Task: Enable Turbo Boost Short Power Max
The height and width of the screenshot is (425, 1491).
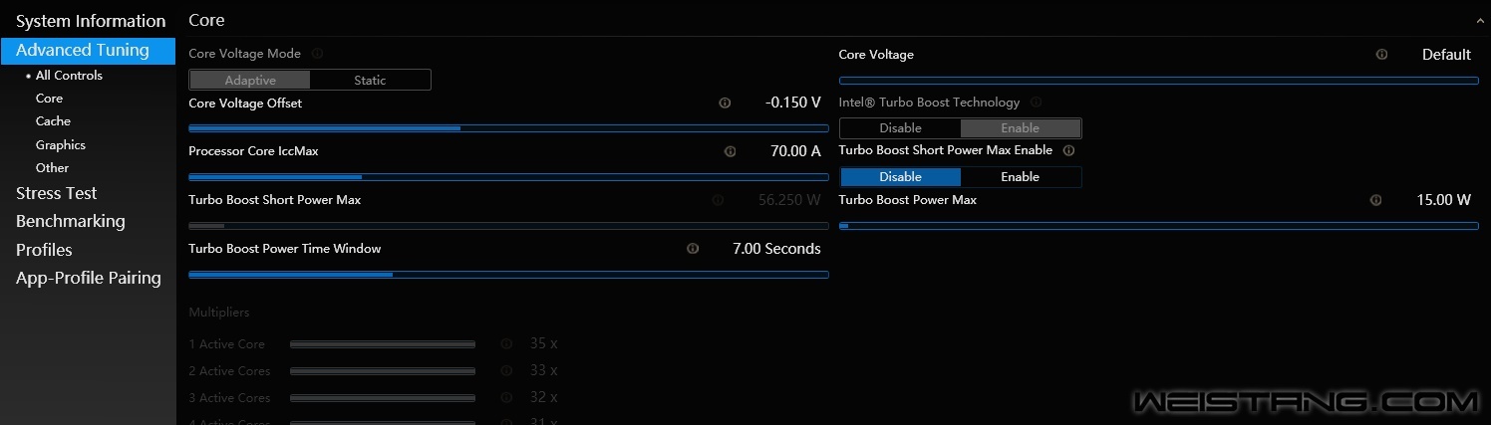Action: [1020, 177]
